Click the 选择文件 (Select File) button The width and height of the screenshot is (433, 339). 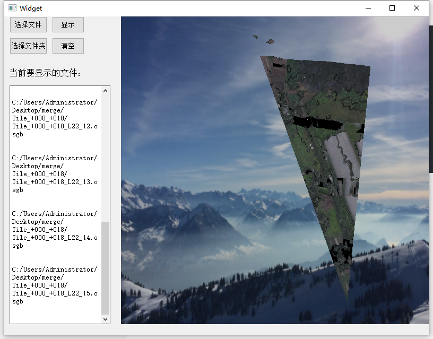[x=28, y=24]
